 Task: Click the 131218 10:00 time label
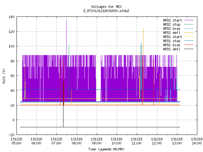[117, 141]
